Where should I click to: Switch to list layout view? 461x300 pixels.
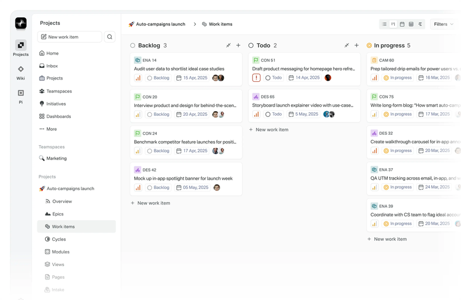pos(384,24)
